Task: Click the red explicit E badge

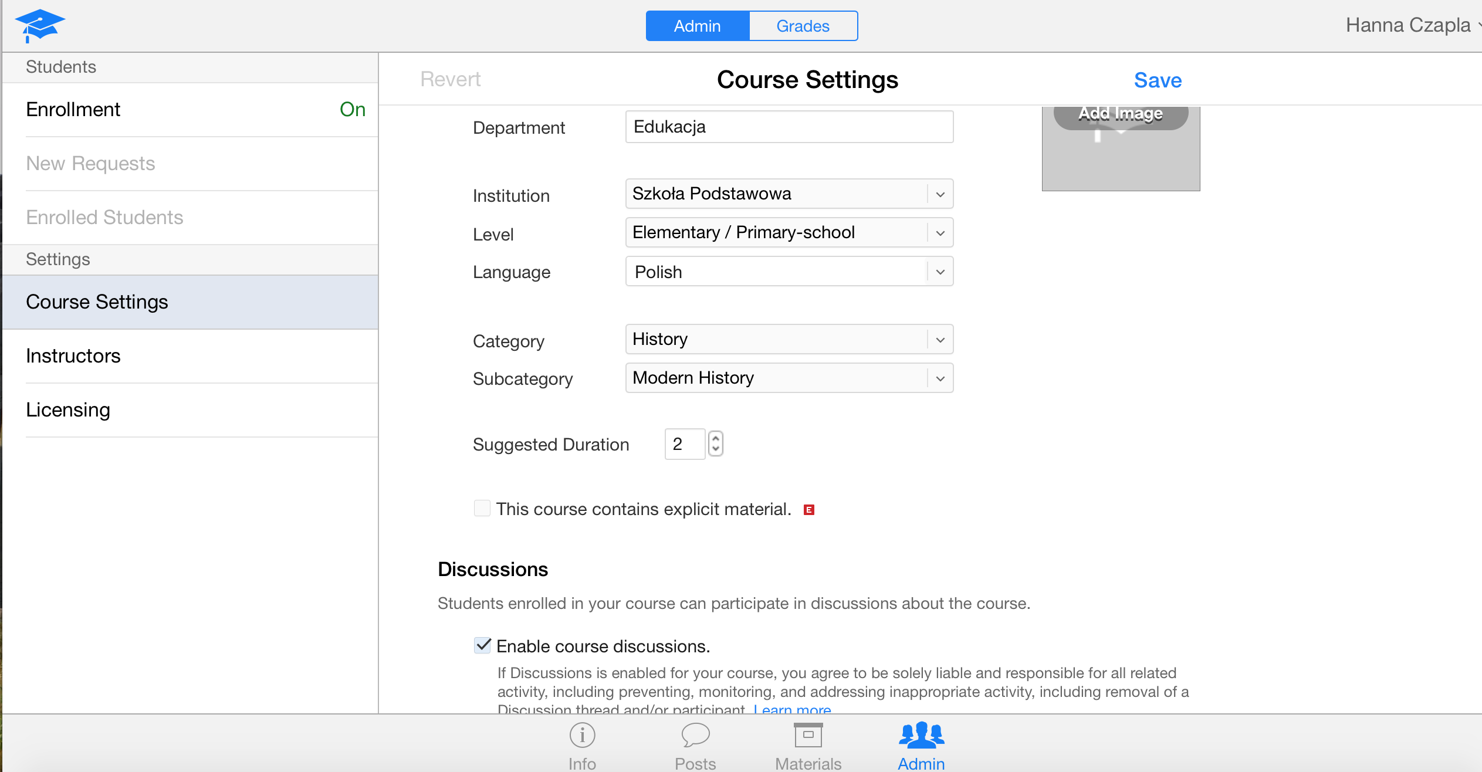Action: pos(809,510)
